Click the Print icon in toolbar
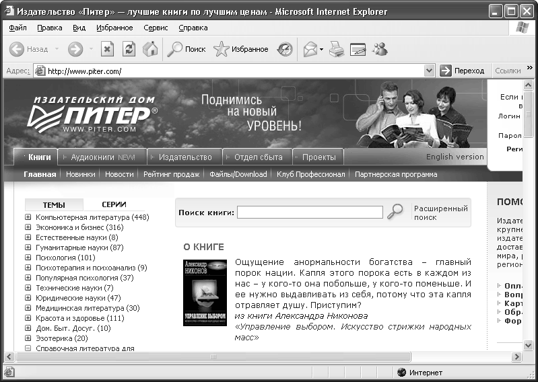Image resolution: width=538 pixels, height=382 pixels. 337,49
